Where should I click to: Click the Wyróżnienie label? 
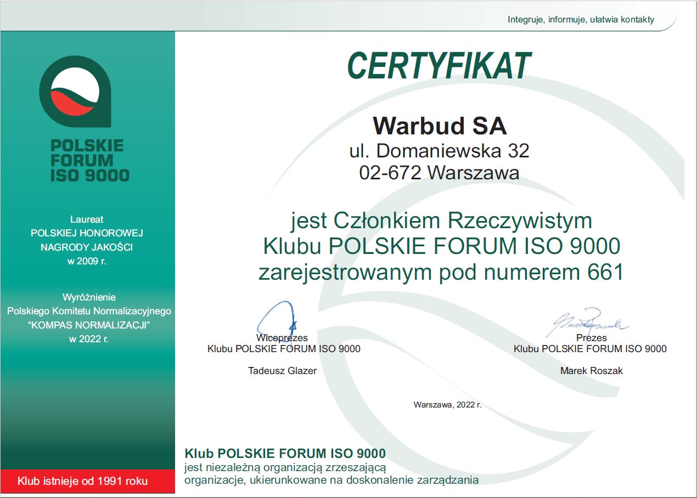tap(89, 297)
